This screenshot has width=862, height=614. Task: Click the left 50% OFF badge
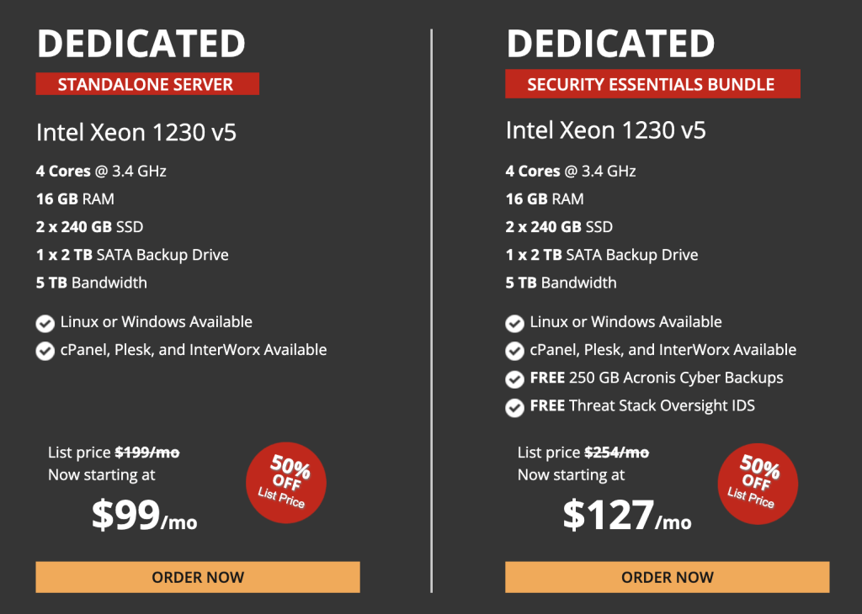285,482
